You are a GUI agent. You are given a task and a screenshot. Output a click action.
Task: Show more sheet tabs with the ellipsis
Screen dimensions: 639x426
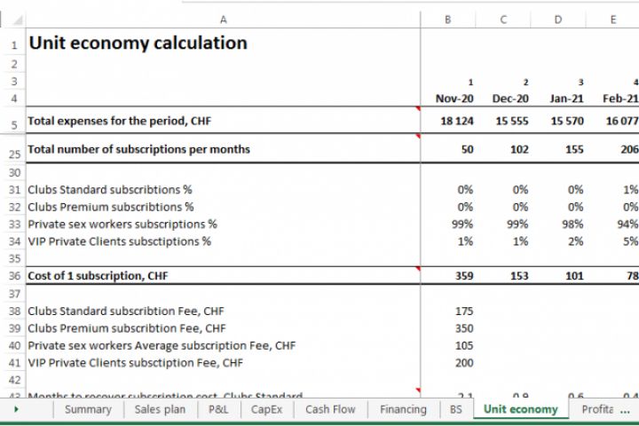pyautogui.click(x=625, y=410)
